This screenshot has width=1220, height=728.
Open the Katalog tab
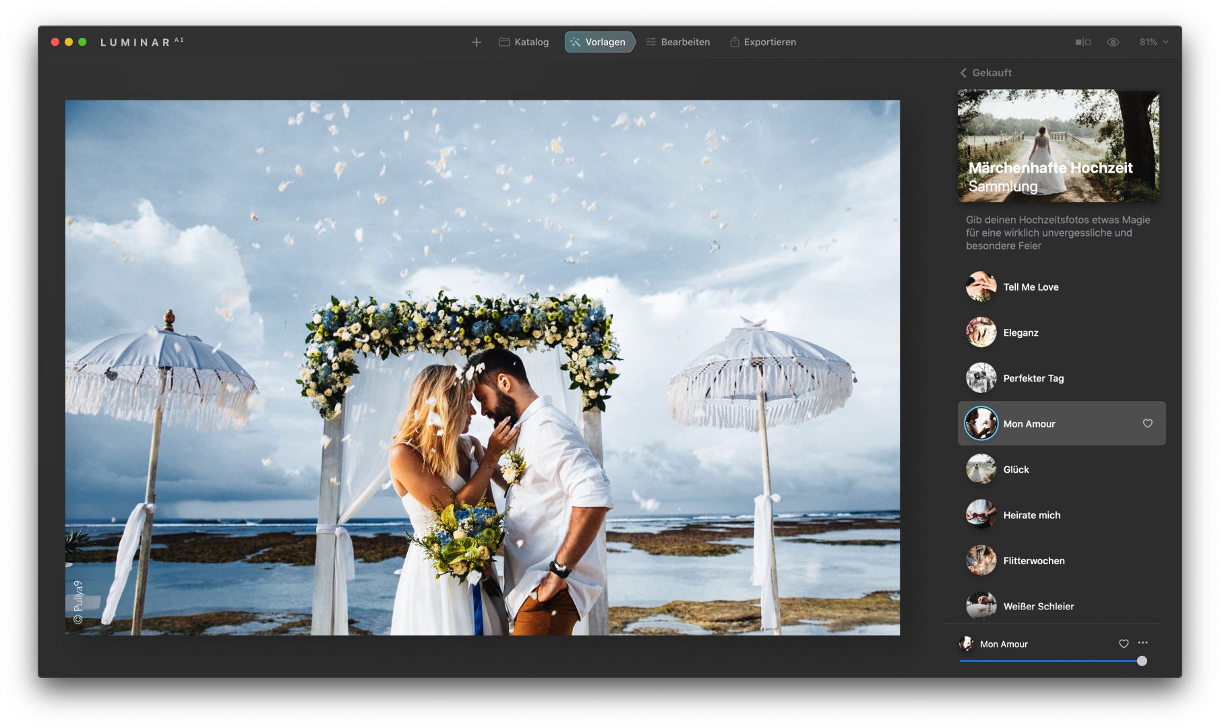(x=524, y=42)
